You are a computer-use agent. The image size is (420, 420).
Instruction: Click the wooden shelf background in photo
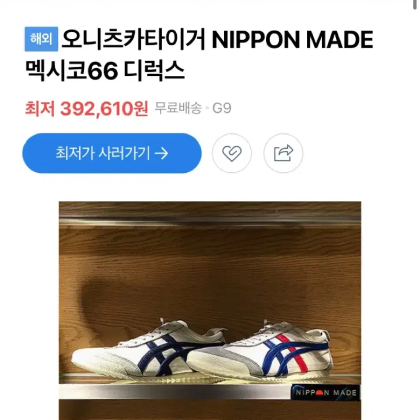point(210,265)
